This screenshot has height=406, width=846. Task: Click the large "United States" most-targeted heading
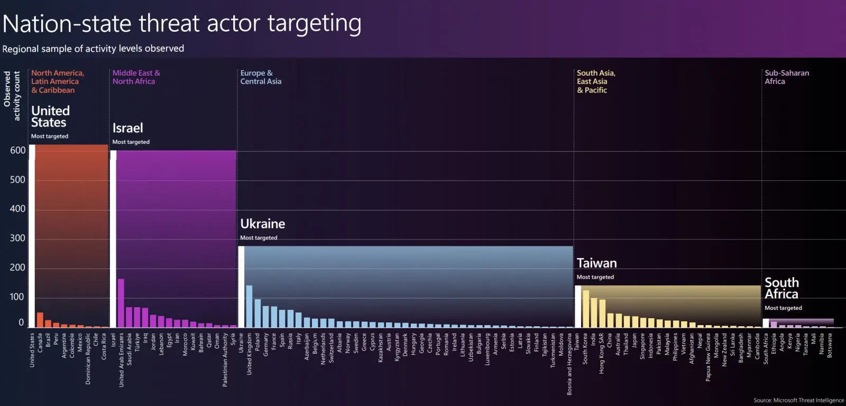[x=50, y=117]
